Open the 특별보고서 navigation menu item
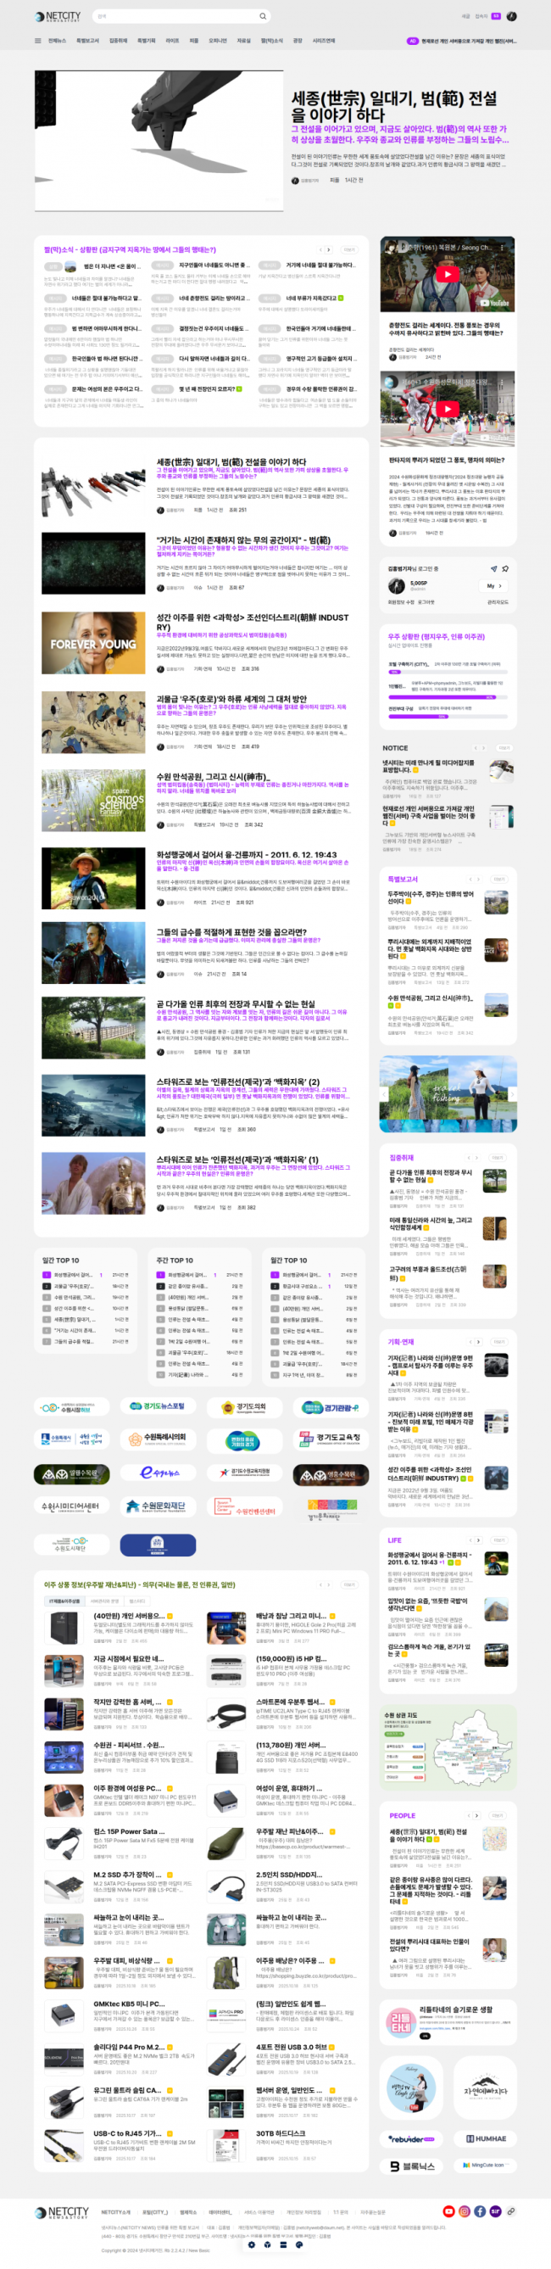Image resolution: width=551 pixels, height=2269 pixels. click(87, 41)
